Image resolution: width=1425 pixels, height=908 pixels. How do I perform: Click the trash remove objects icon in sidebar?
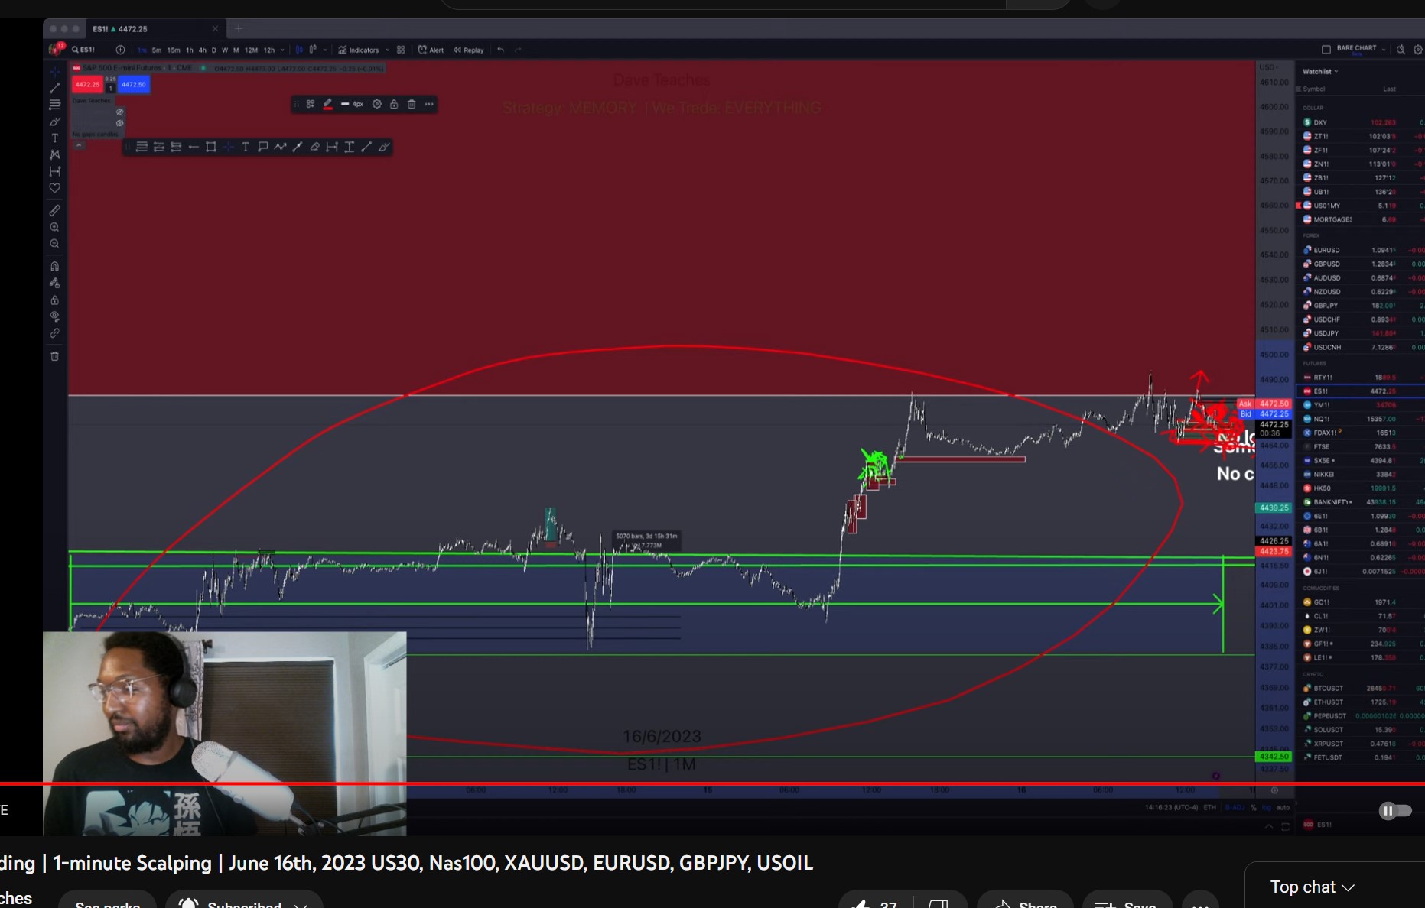pyautogui.click(x=54, y=356)
